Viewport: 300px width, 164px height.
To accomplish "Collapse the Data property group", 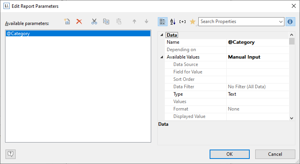I will pyautogui.click(x=162, y=35).
